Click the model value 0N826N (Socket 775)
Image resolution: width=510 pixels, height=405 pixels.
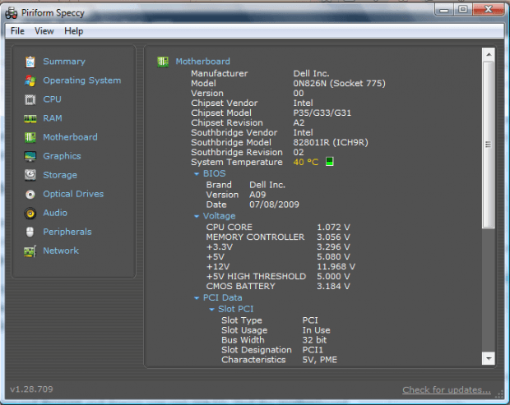click(x=339, y=84)
